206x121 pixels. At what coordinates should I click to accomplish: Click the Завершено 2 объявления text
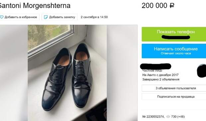tap(161, 79)
